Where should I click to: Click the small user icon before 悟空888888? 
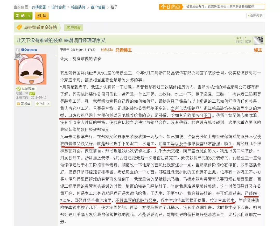click(18, 50)
